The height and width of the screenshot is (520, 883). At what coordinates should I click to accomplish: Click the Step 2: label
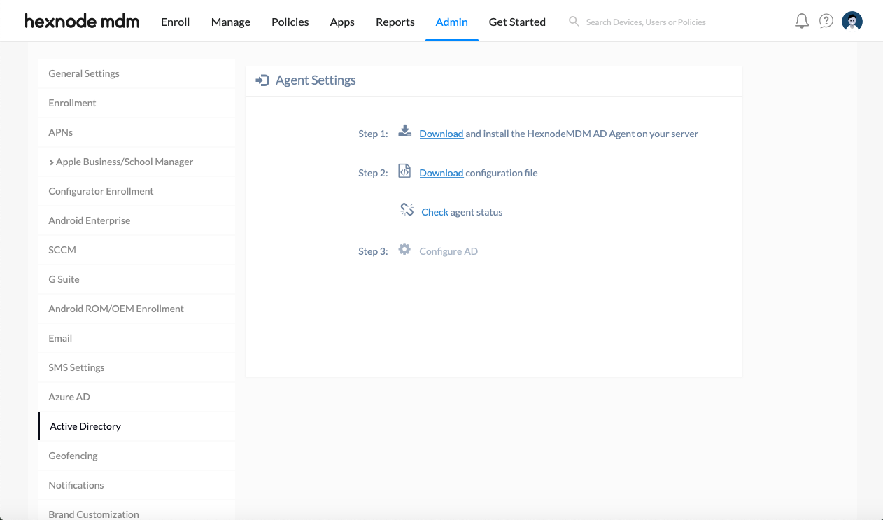(373, 173)
